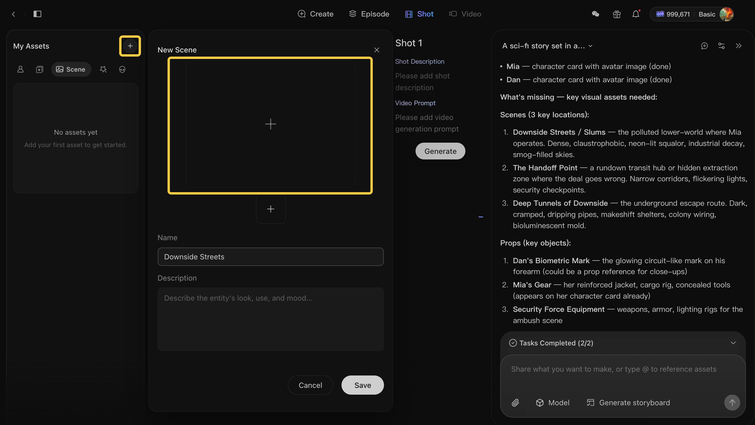This screenshot has width=755, height=425.
Task: Switch to the Episode tab
Action: coord(369,14)
